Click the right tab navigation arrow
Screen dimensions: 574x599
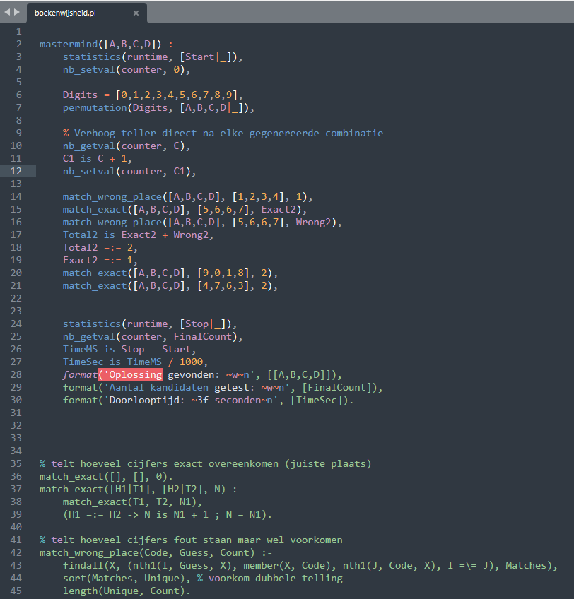17,12
